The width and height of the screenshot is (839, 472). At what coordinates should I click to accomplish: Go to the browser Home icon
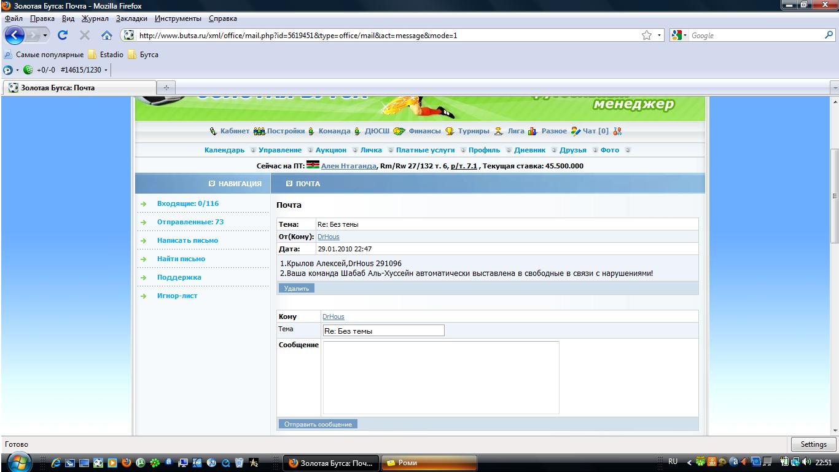click(107, 35)
